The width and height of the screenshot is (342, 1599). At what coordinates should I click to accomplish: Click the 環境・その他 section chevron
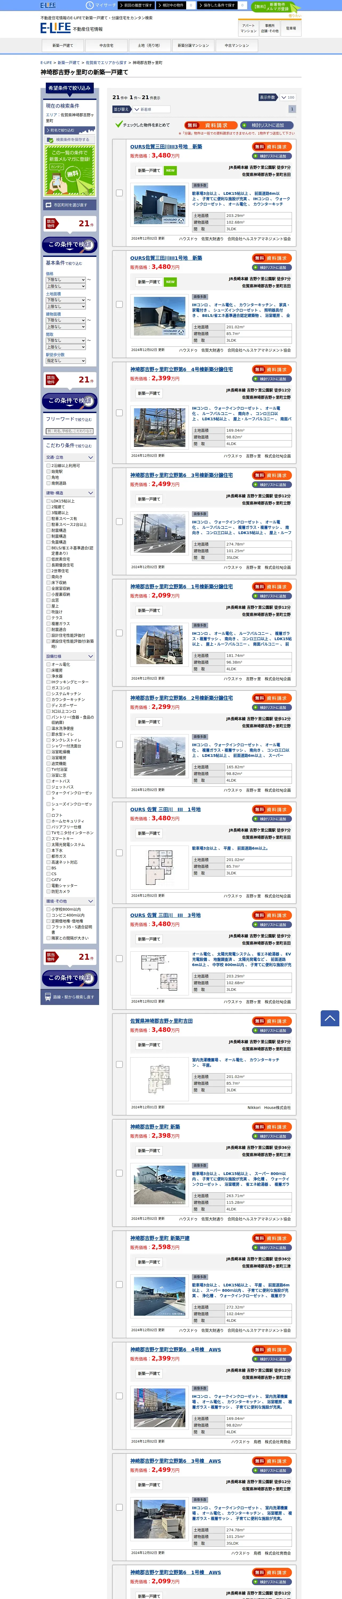click(x=91, y=901)
